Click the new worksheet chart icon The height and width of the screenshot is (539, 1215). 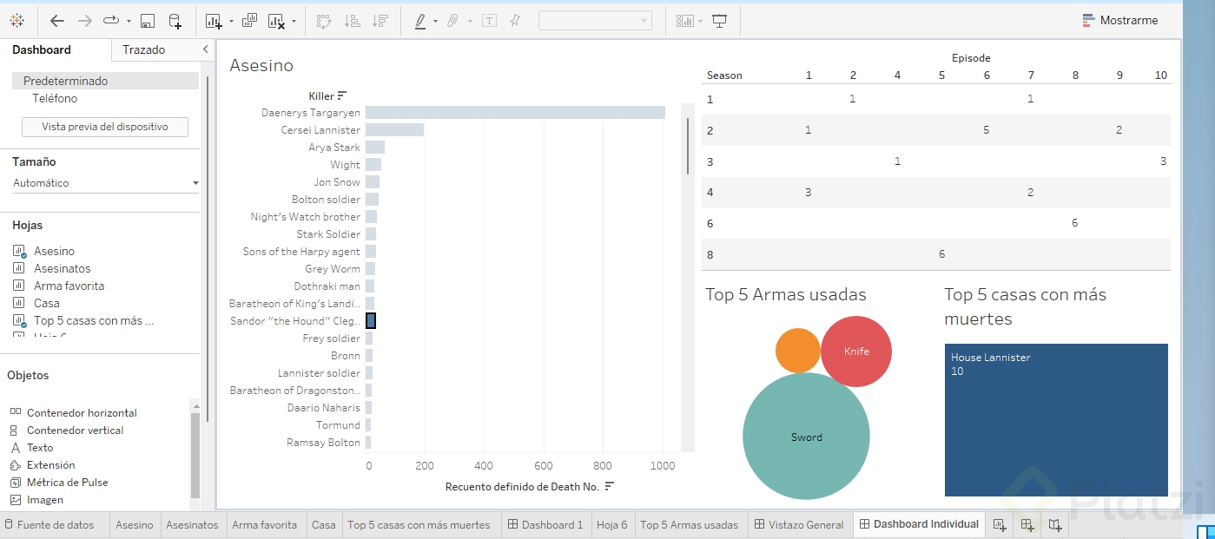click(215, 21)
